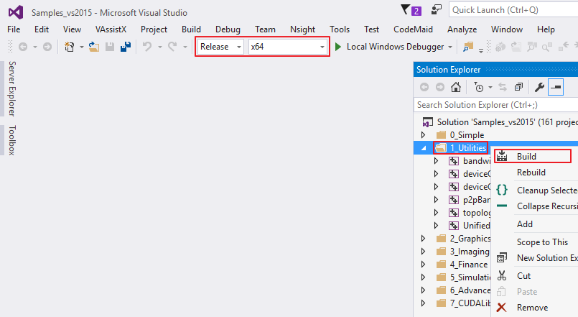Open Properties wrench icon in Solution Explorer
578x317 pixels.
click(539, 88)
